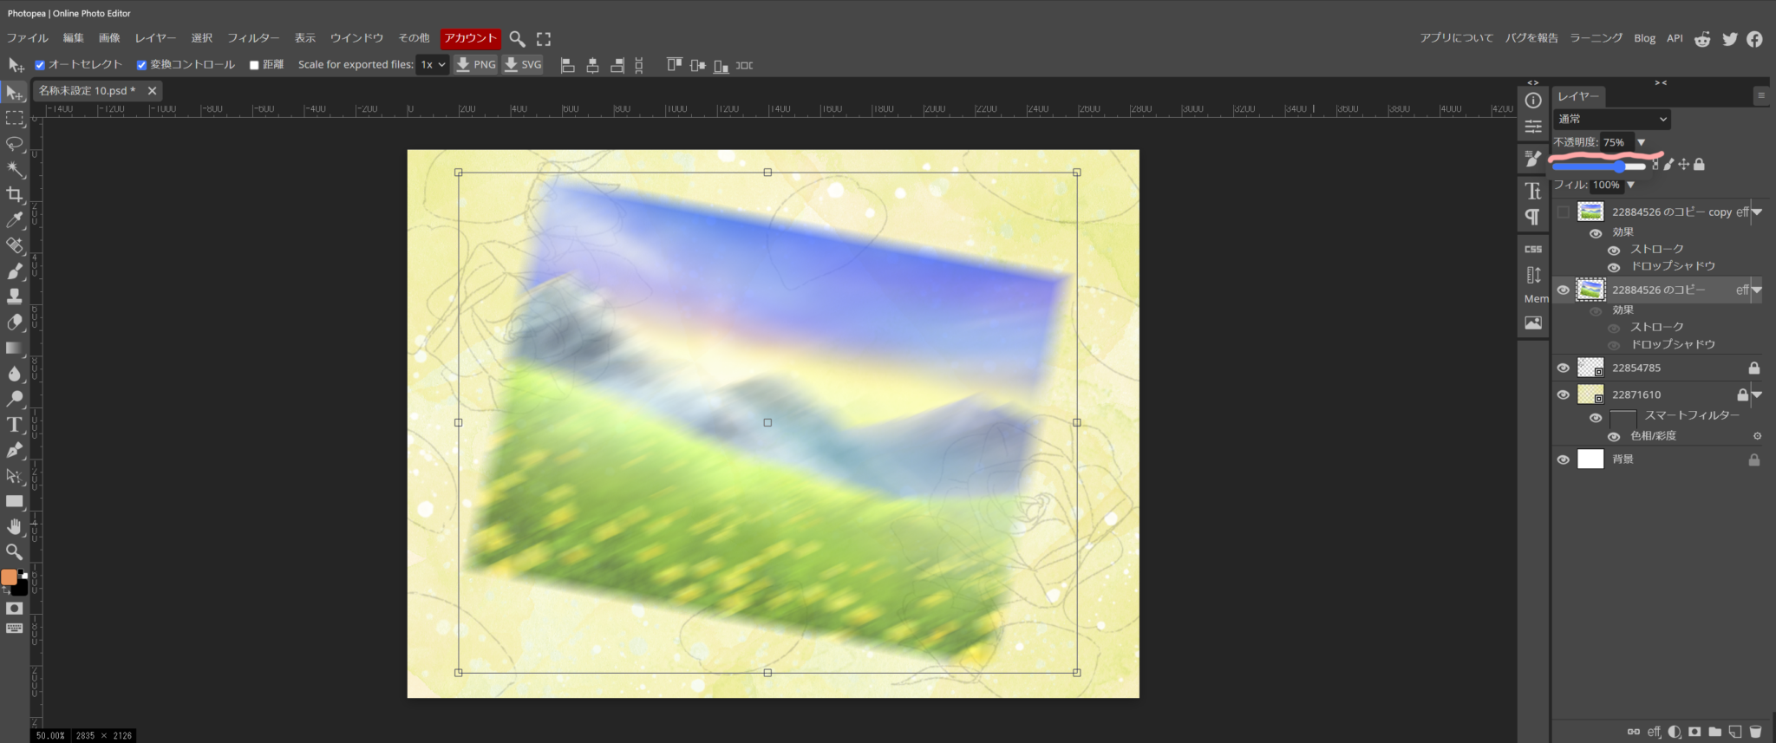This screenshot has height=743, width=1776.
Task: Open the フィルター menu
Action: coord(253,38)
